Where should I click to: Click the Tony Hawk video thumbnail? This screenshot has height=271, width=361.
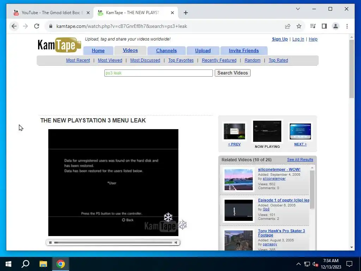239,240
